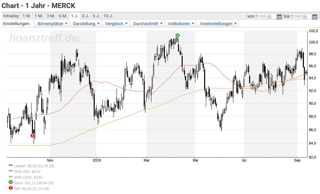Click the 'Chart - 1 Jahr - MERCK' heading
This screenshot has height=194, width=320.
pyautogui.click(x=38, y=5)
